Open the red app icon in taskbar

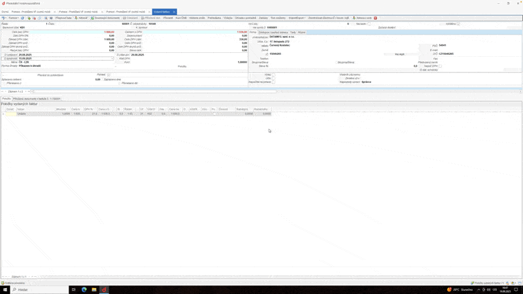(103, 289)
